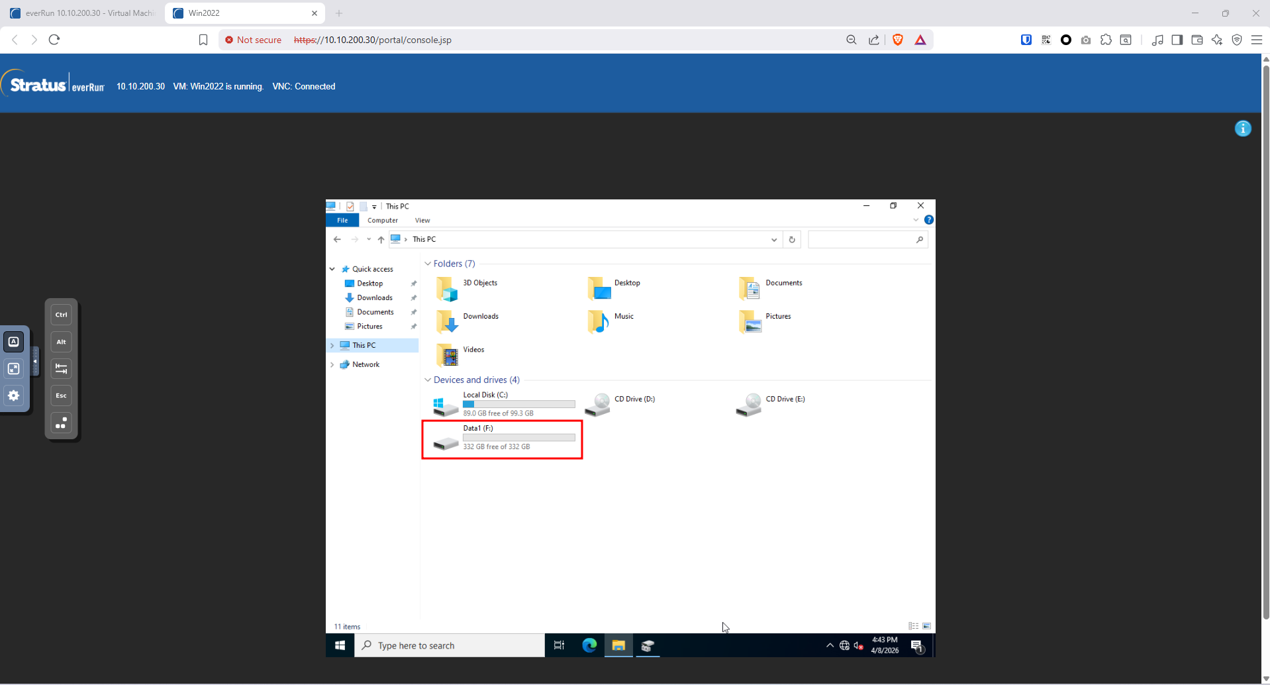Toggle the Alt key modifier button
Image resolution: width=1270 pixels, height=685 pixels.
(x=61, y=342)
